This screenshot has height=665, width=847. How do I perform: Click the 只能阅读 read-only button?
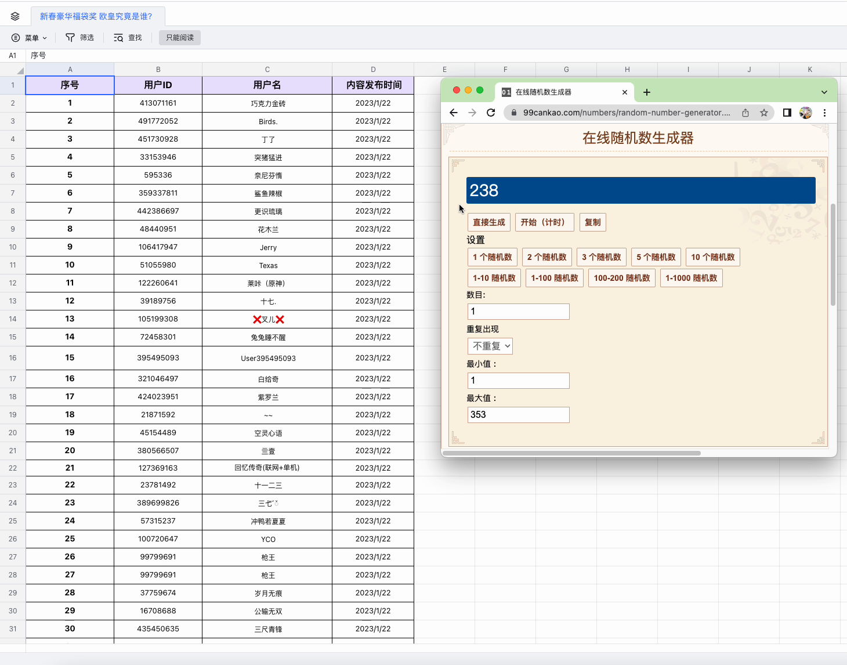[180, 38]
